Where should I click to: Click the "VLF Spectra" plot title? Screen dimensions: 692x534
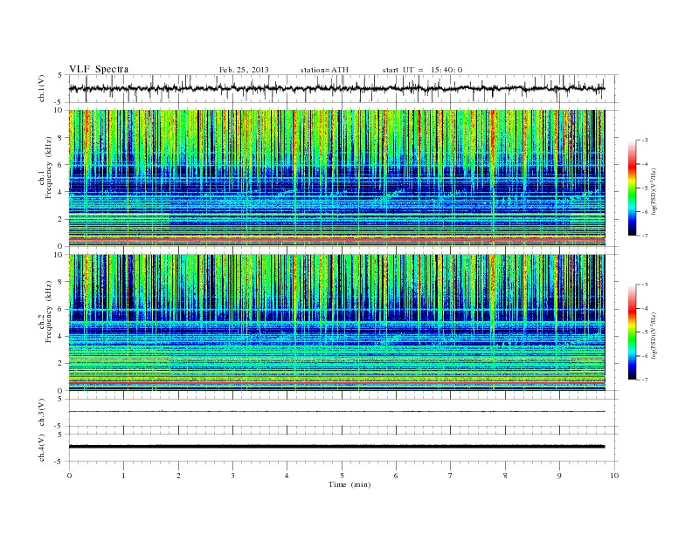click(x=99, y=69)
